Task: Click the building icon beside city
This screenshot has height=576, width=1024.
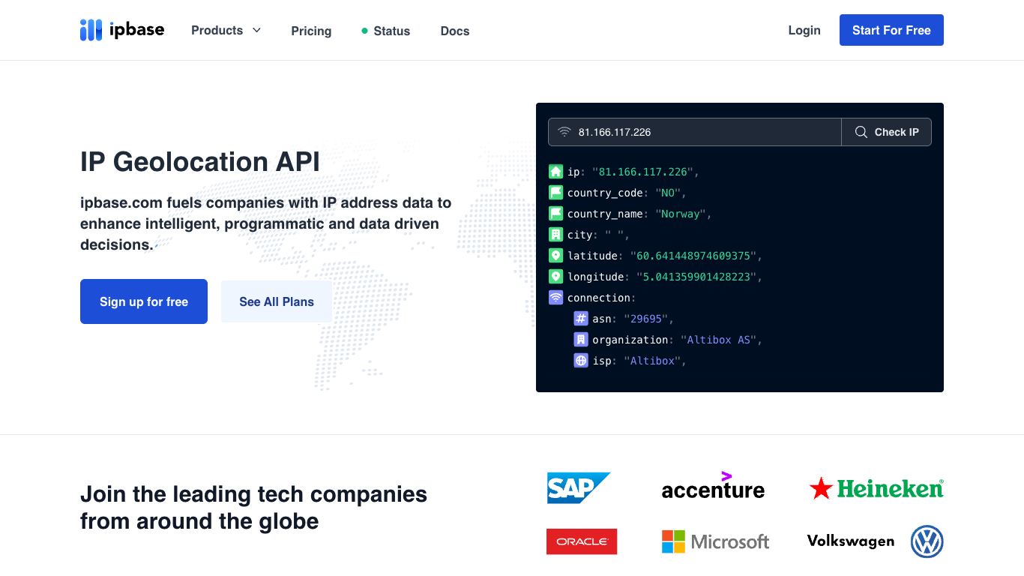Action: 555,235
